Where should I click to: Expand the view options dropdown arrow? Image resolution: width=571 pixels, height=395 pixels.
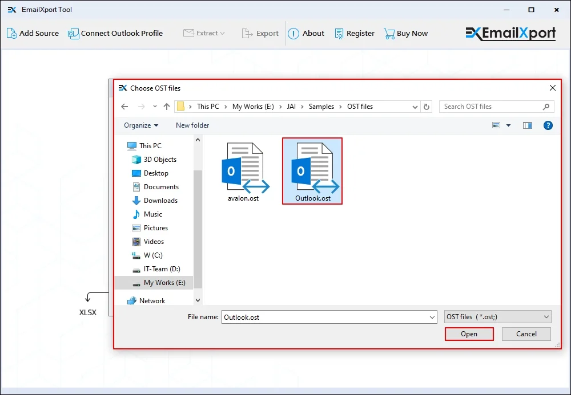point(508,125)
